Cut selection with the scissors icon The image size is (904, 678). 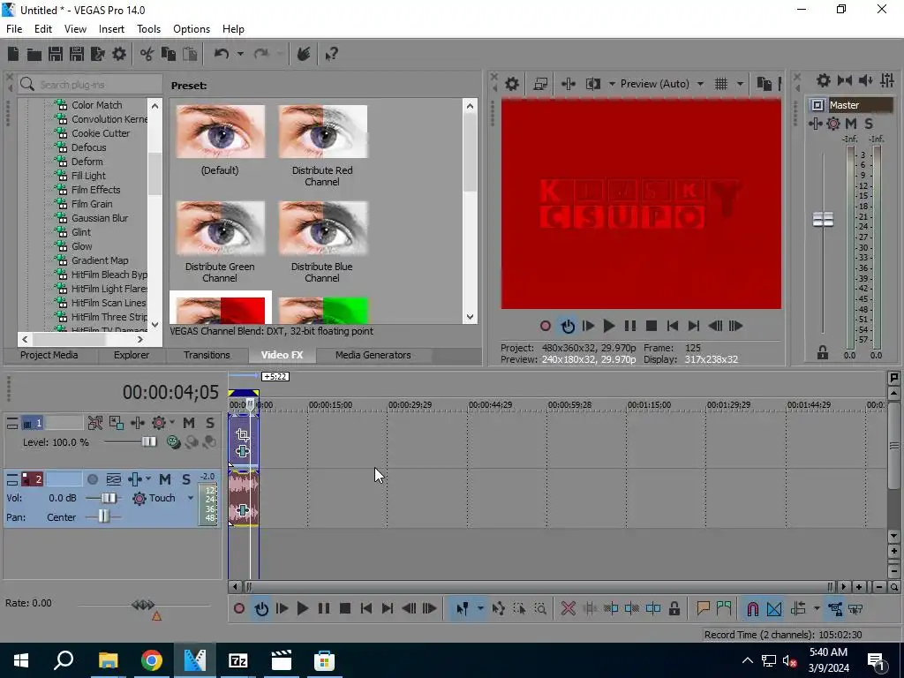point(147,54)
